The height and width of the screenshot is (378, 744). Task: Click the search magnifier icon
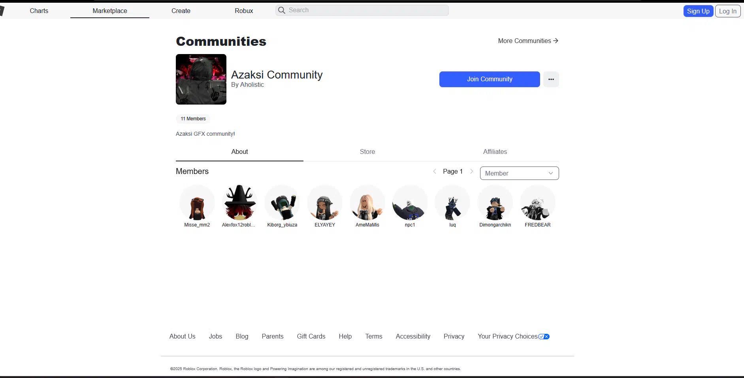click(281, 10)
